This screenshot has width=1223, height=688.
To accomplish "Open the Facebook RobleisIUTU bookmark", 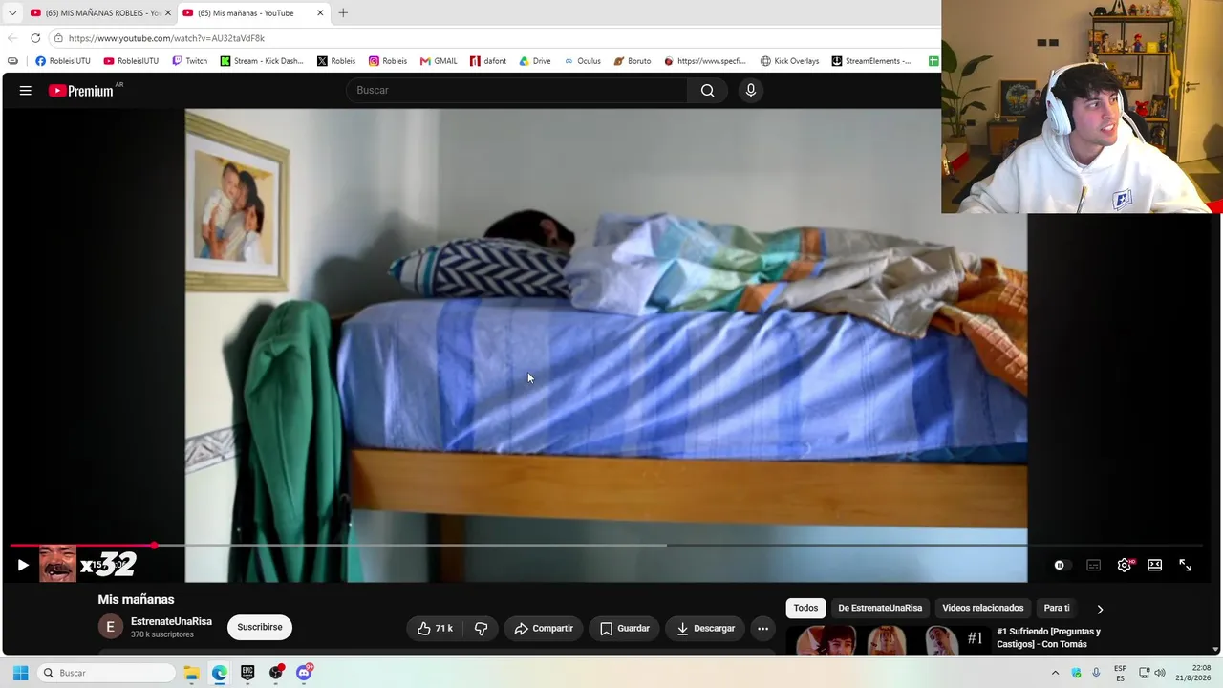I will coord(63,61).
